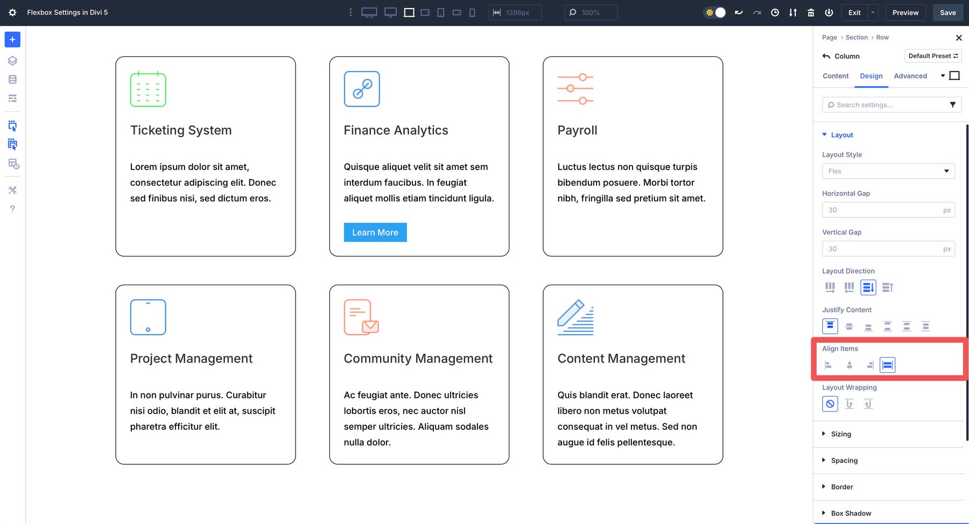
Task: Click the undo arrow in top toolbar
Action: (x=739, y=12)
